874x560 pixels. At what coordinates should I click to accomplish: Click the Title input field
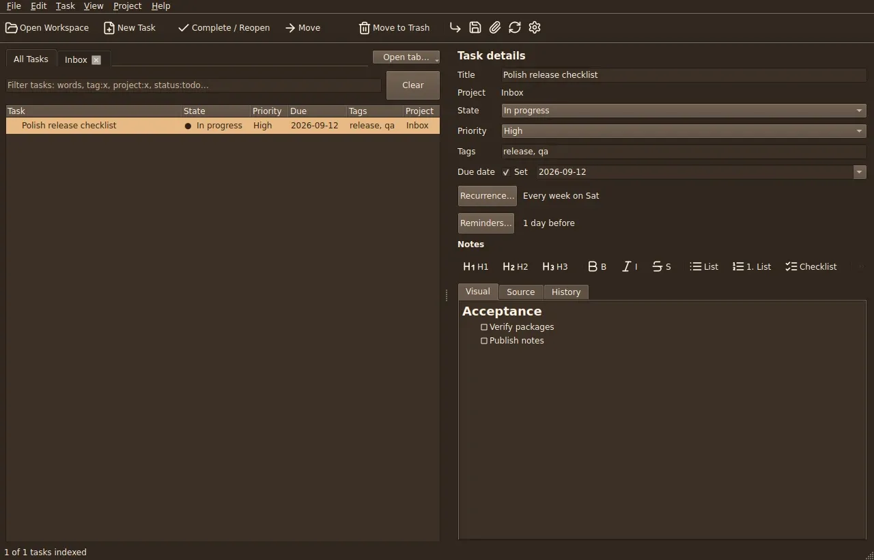(683, 75)
